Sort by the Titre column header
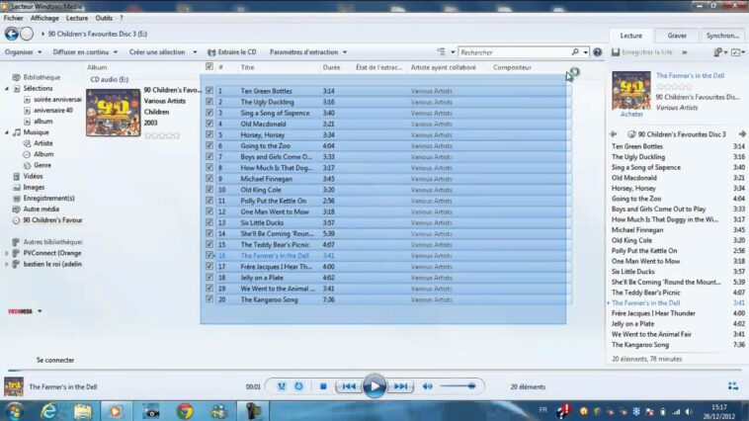This screenshot has height=421, width=749. [x=247, y=67]
